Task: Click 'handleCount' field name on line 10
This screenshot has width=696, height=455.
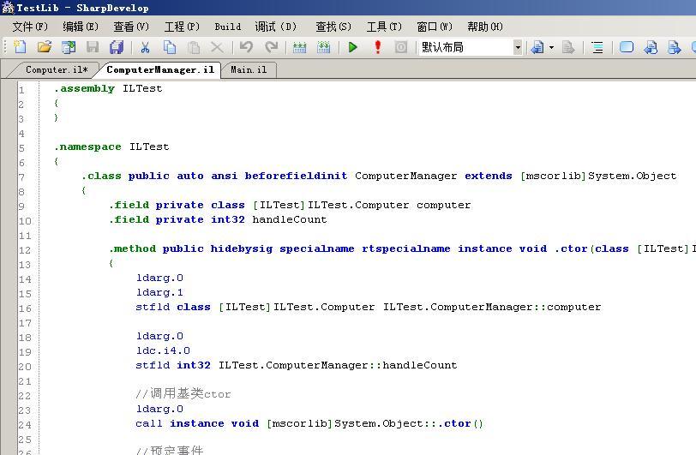Action: click(290, 219)
